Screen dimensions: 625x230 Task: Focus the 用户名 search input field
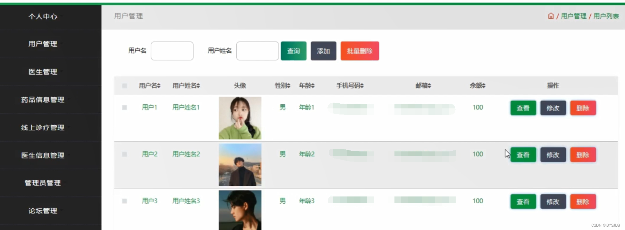click(172, 51)
